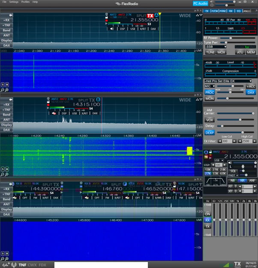Enable the ANF auto notch filter
This screenshot has height=268, width=258.
click(252, 181)
